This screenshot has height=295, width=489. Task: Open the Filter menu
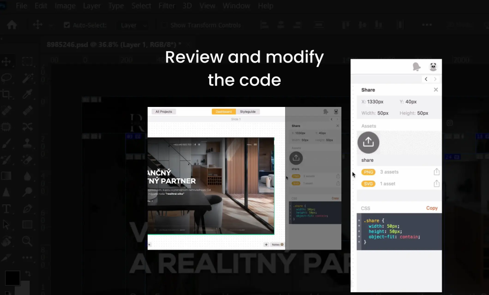point(167,6)
